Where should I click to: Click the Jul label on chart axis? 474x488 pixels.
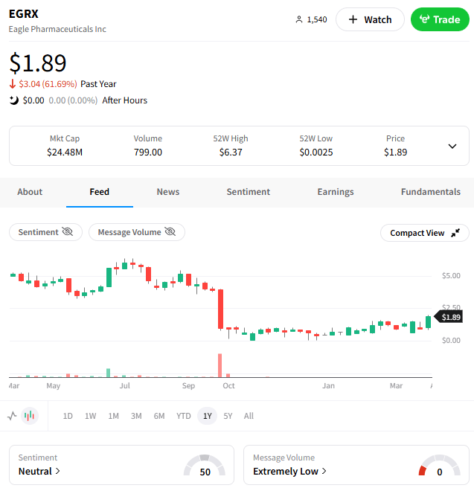(125, 385)
